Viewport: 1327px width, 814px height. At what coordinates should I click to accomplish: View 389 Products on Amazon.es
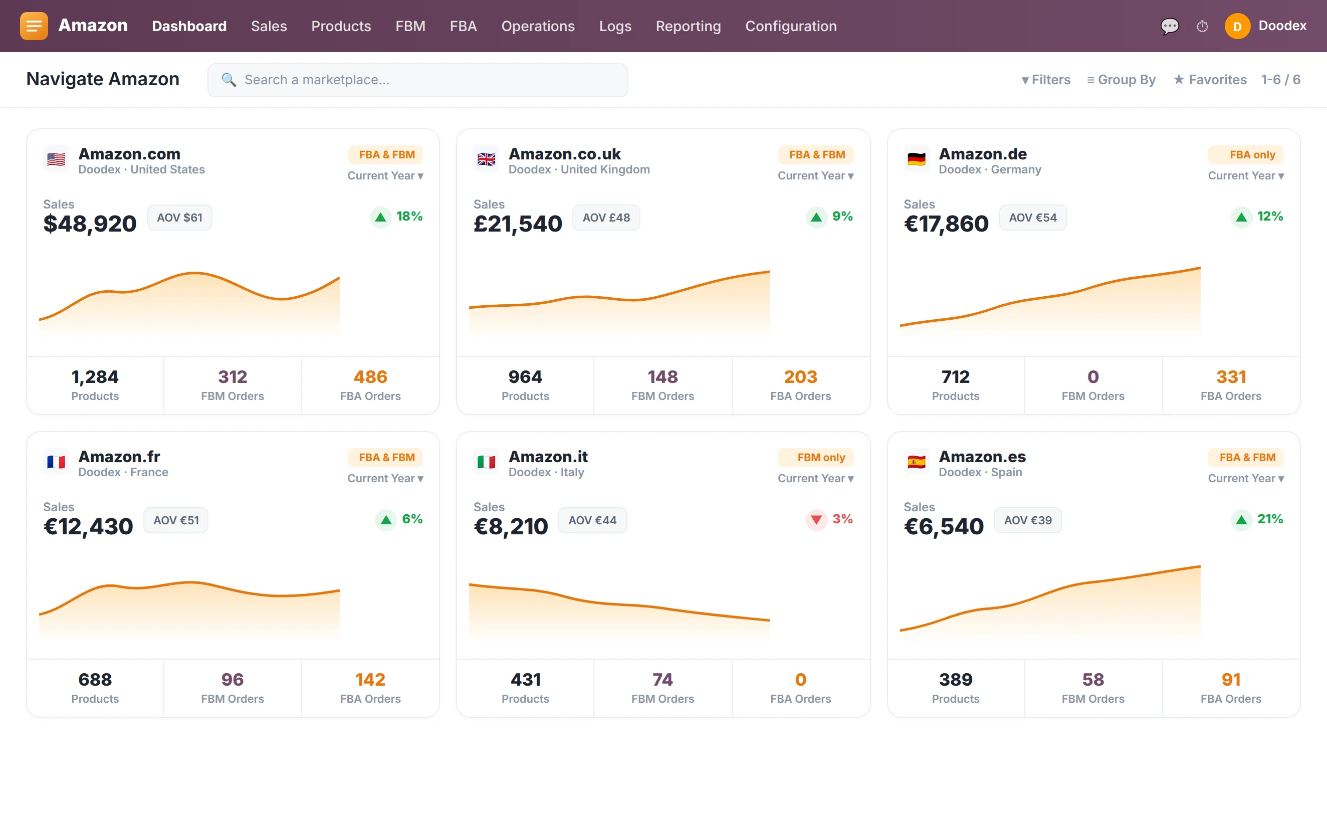coord(955,688)
